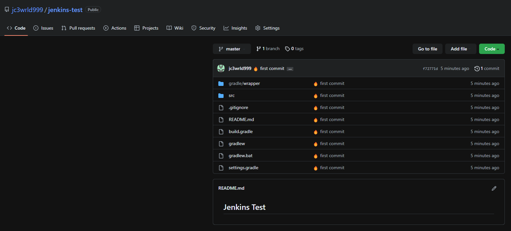Open the settings.gradle file
Viewport: 511px width, 231px height.
point(244,168)
